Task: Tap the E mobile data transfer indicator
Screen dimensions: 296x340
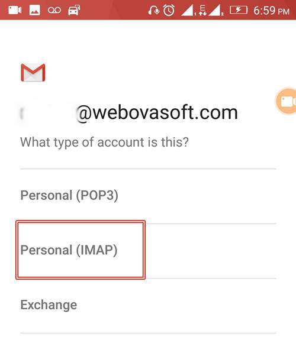Action: coord(202,11)
